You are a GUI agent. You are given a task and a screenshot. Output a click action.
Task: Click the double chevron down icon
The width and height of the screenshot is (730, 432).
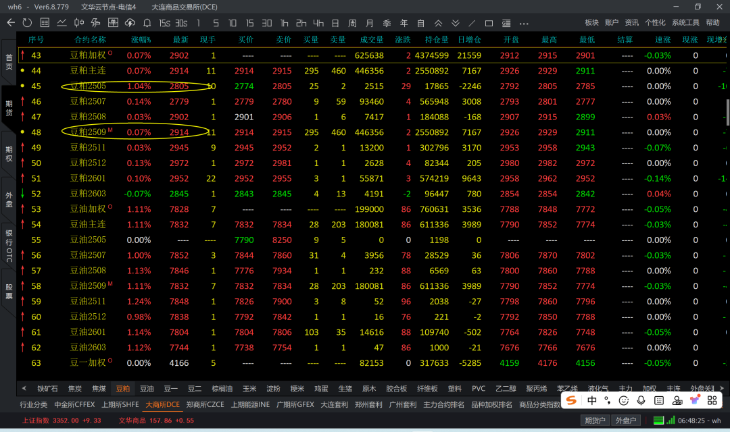pyautogui.click(x=456, y=23)
